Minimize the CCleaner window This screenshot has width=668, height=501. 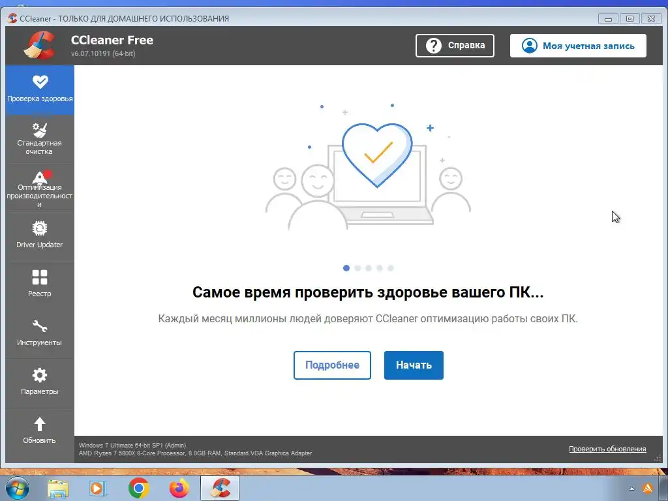point(609,19)
